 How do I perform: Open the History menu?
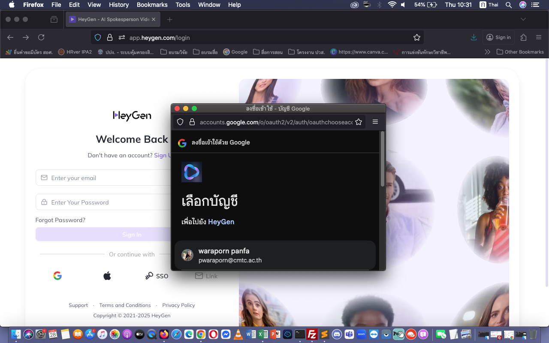point(119,5)
